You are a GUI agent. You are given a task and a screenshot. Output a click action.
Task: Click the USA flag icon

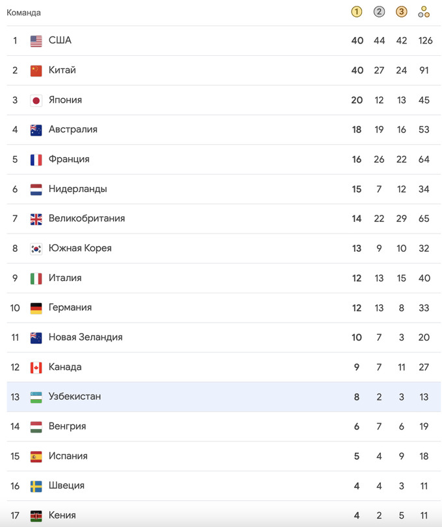(x=36, y=41)
